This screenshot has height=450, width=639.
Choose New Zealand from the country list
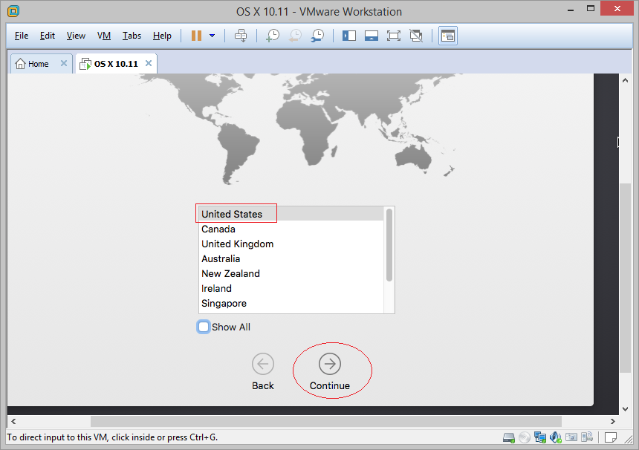click(x=291, y=274)
